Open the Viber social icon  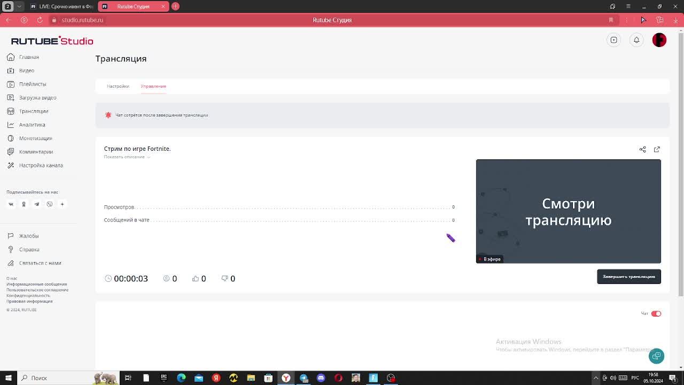click(x=49, y=204)
